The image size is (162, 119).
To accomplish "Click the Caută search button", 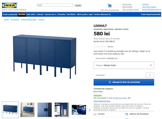I will 78,5.
